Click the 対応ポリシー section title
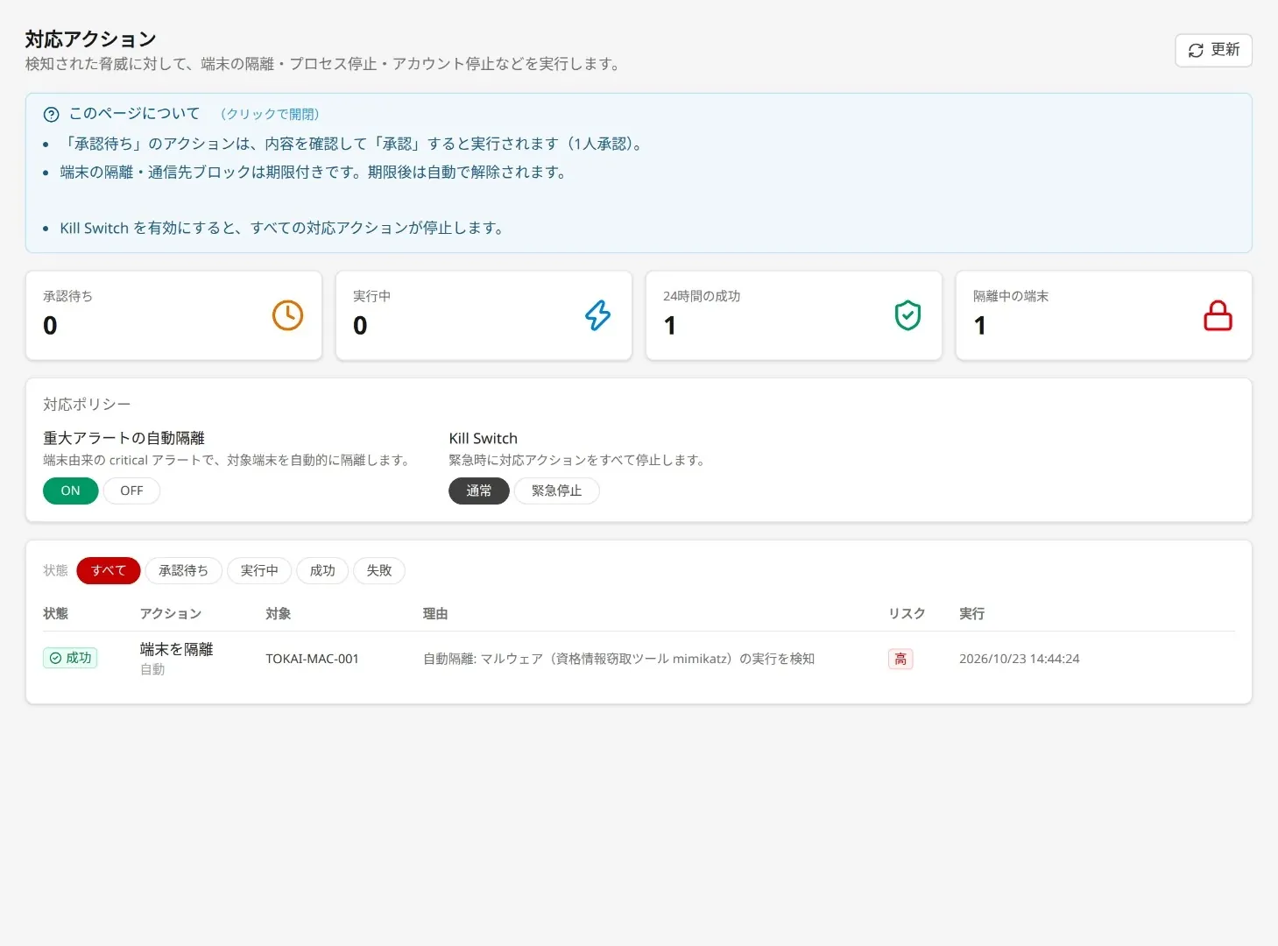 click(87, 404)
